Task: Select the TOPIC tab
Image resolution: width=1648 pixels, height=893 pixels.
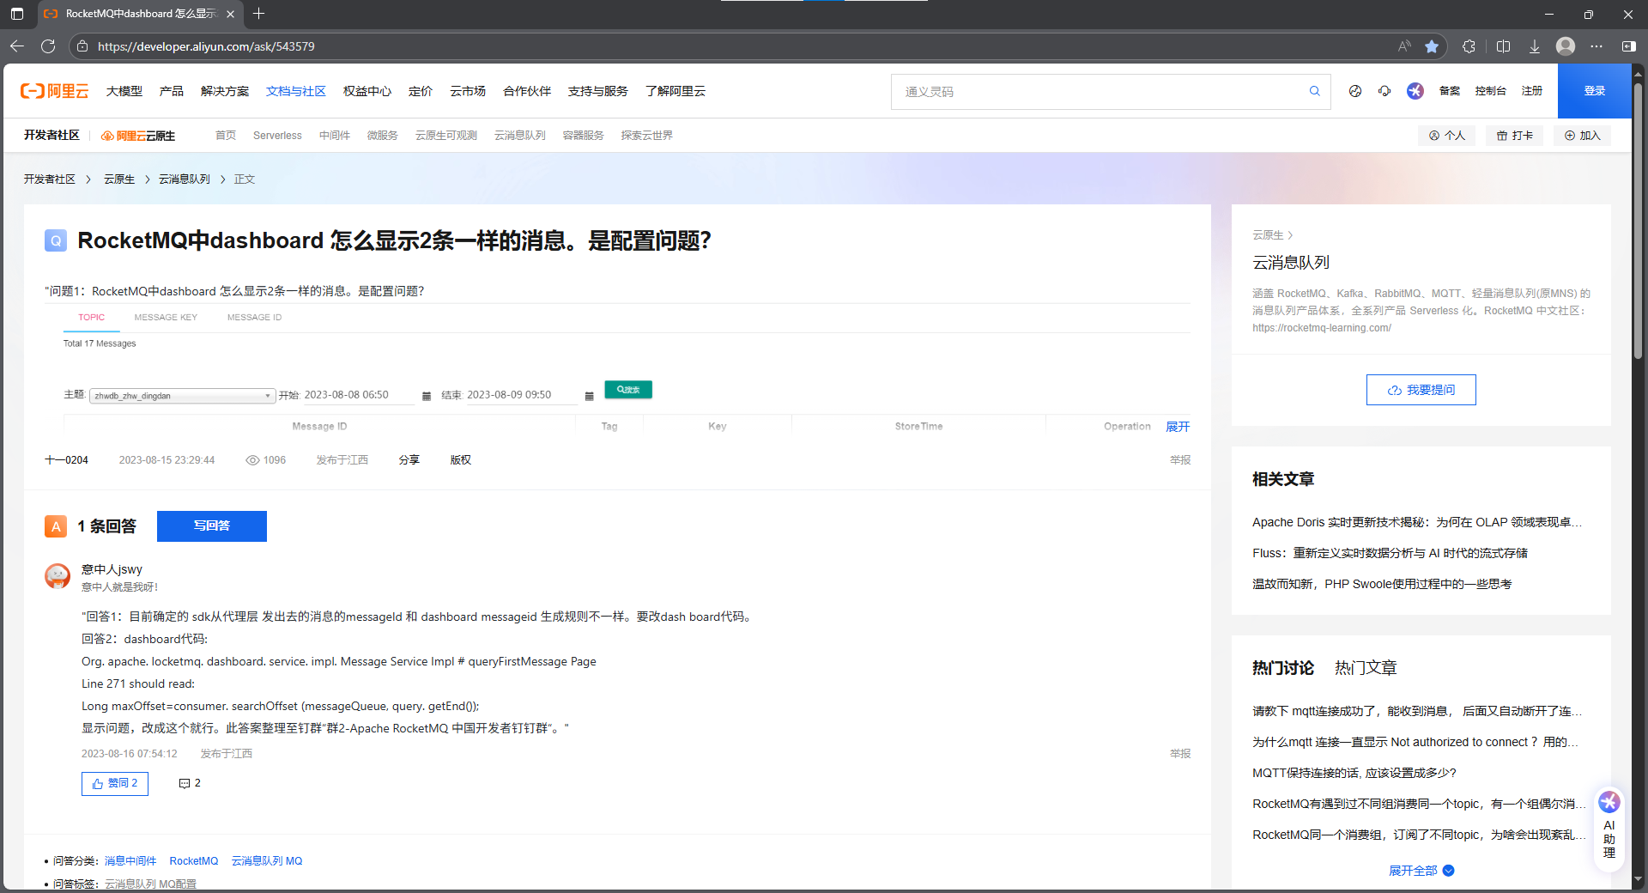Action: pos(91,318)
